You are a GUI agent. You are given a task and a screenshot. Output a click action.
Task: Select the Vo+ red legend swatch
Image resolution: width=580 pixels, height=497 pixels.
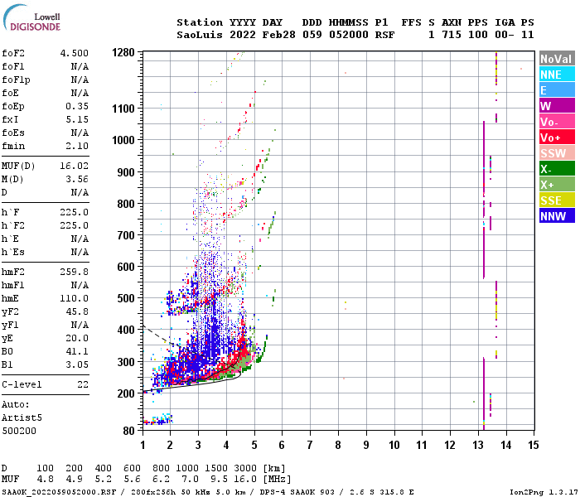click(557, 138)
